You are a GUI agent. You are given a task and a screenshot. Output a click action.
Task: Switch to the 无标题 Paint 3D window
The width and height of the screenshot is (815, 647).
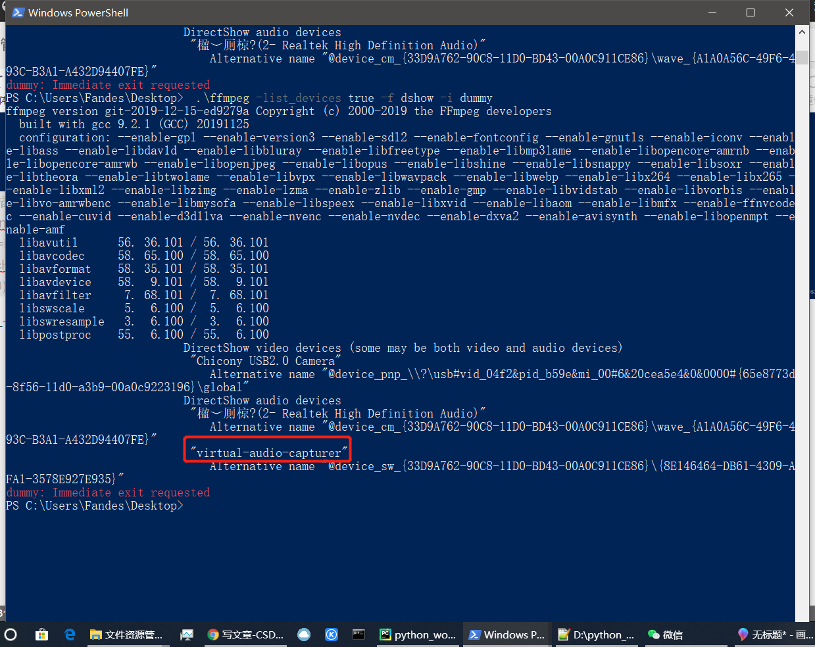(775, 635)
